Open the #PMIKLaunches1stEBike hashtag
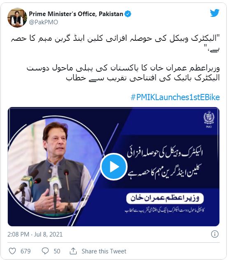228x260 pixels. tap(175, 97)
